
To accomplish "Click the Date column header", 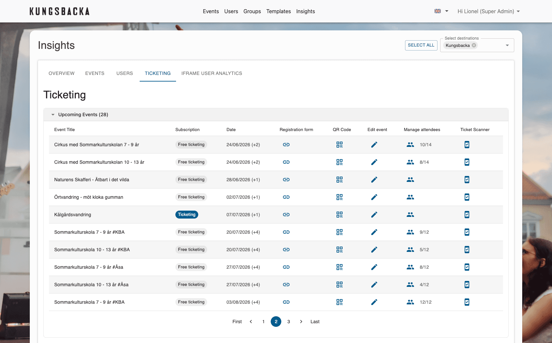I will coord(231,130).
